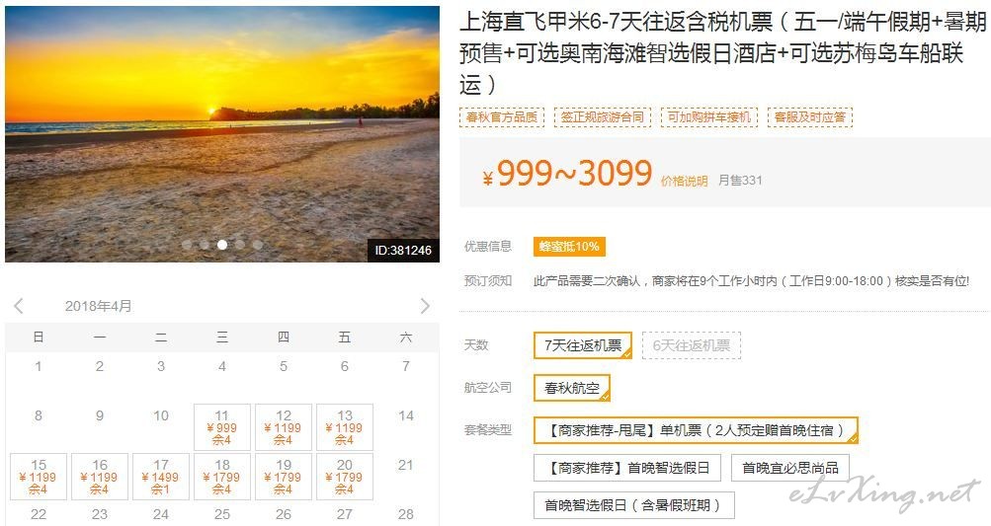Select the active third carousel dot

pyautogui.click(x=222, y=245)
